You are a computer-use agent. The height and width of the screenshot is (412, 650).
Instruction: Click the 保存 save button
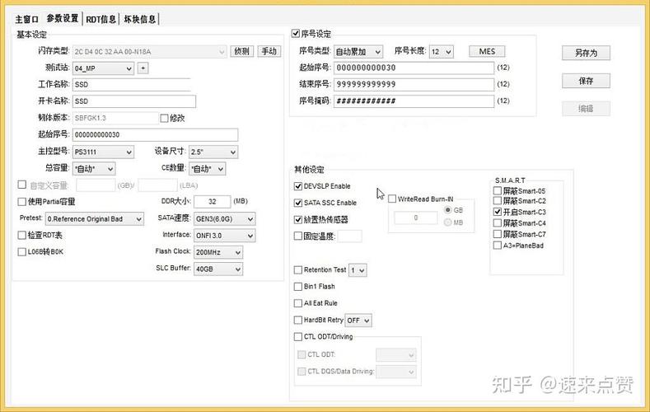pos(586,81)
